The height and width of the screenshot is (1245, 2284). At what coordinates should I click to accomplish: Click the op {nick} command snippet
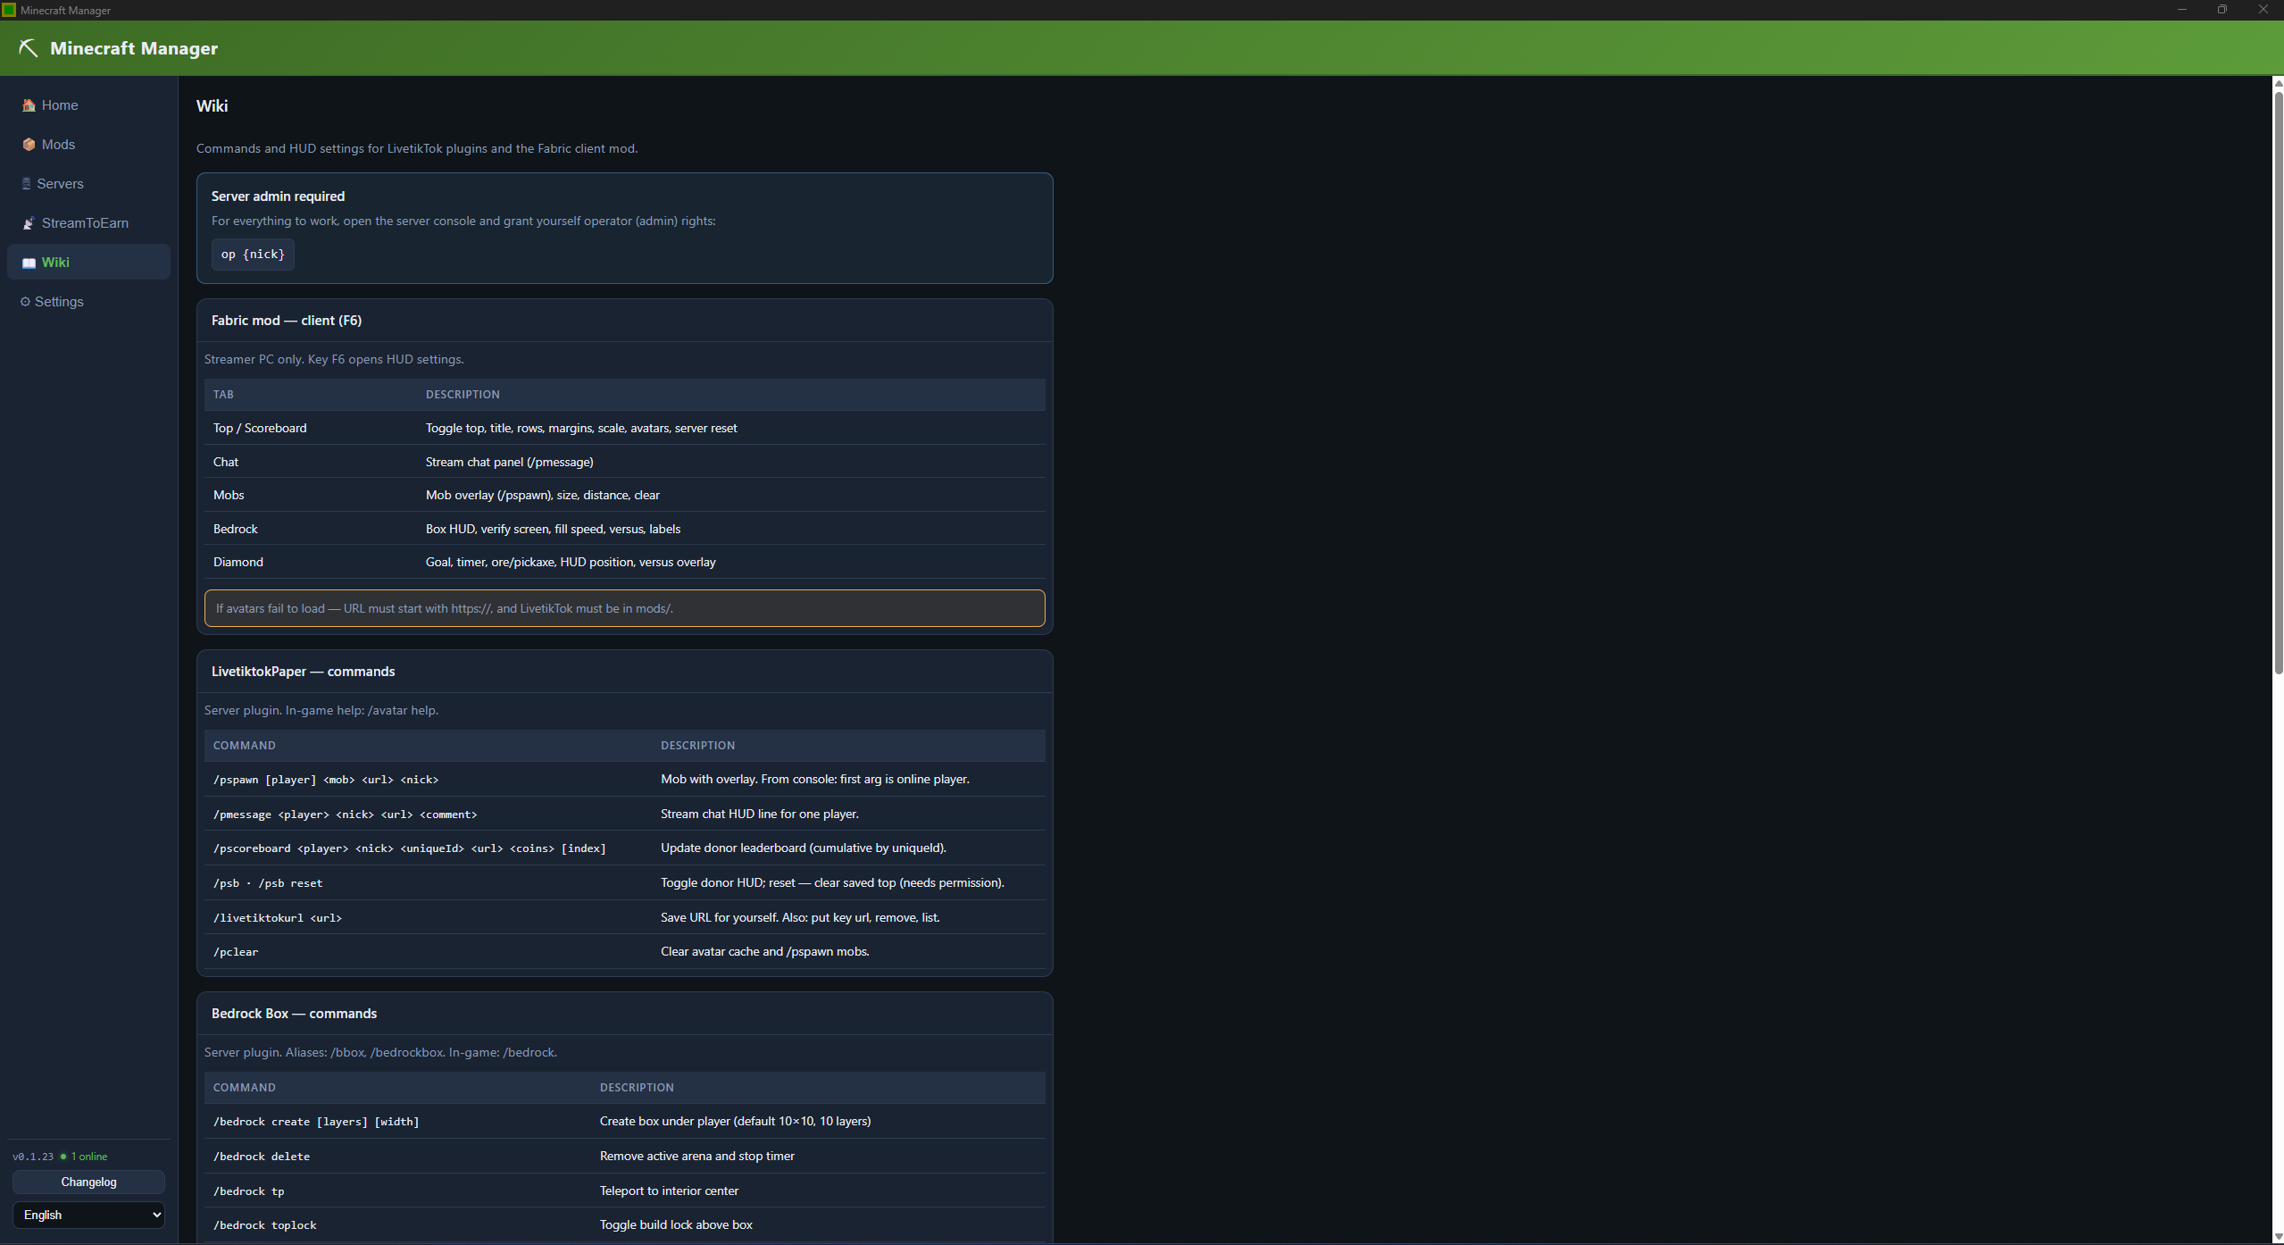[253, 255]
